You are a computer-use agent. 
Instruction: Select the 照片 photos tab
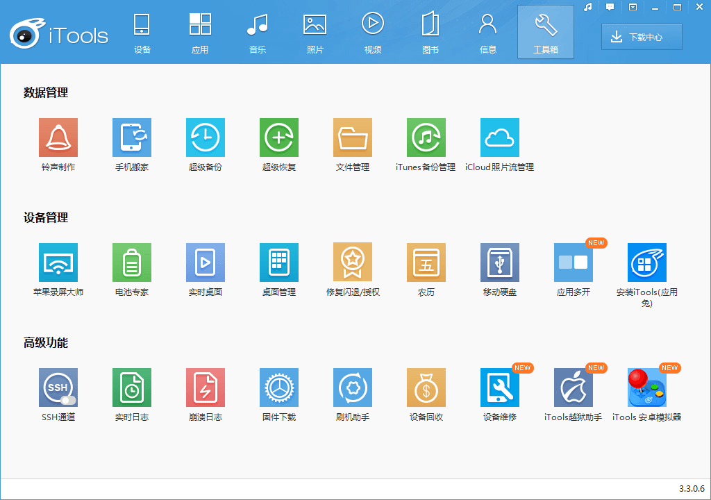(315, 33)
